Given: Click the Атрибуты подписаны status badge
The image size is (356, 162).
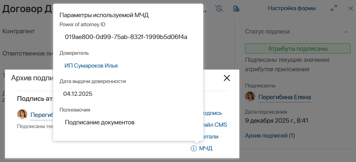Looking at the screenshot, I should point(298,48).
